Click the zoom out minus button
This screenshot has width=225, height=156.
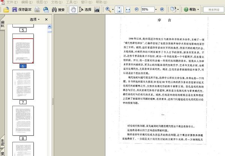click(136, 9)
